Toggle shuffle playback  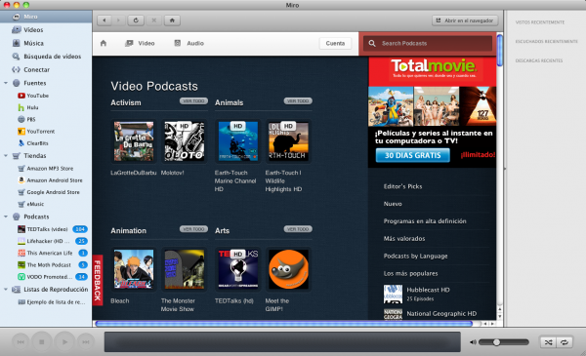point(548,341)
